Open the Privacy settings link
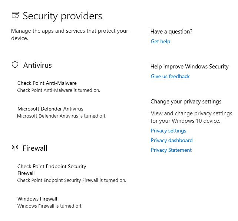The image size is (238, 221). click(168, 131)
